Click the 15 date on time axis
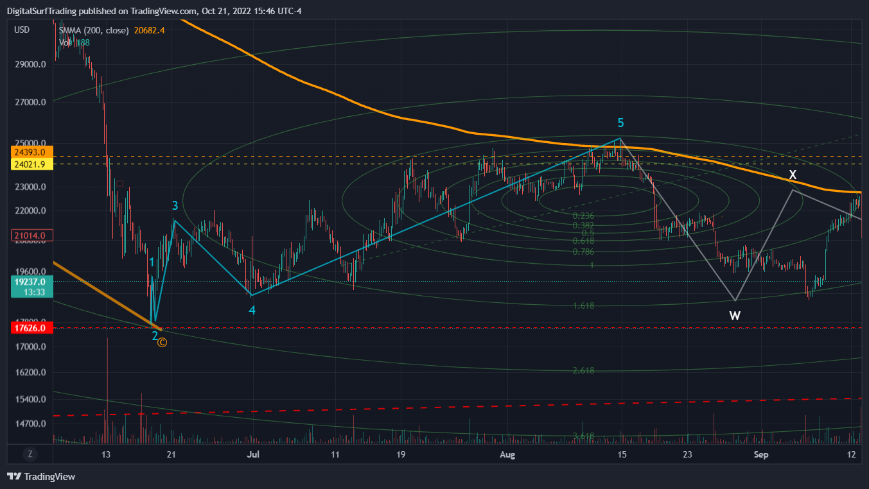Viewport: 869px width, 489px height. pyautogui.click(x=622, y=454)
